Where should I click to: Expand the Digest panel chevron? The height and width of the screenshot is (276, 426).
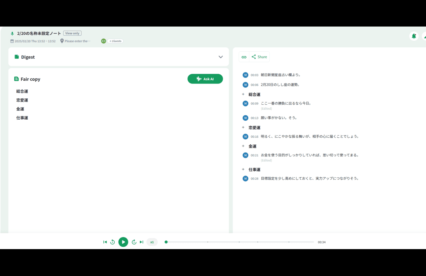point(221,57)
